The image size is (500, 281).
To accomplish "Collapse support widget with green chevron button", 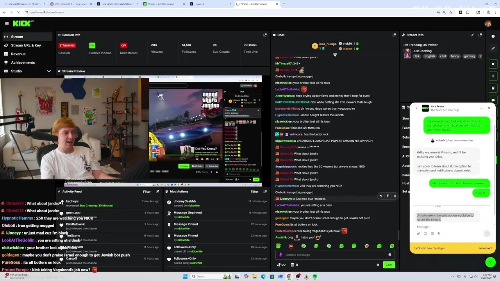I will [x=490, y=262].
